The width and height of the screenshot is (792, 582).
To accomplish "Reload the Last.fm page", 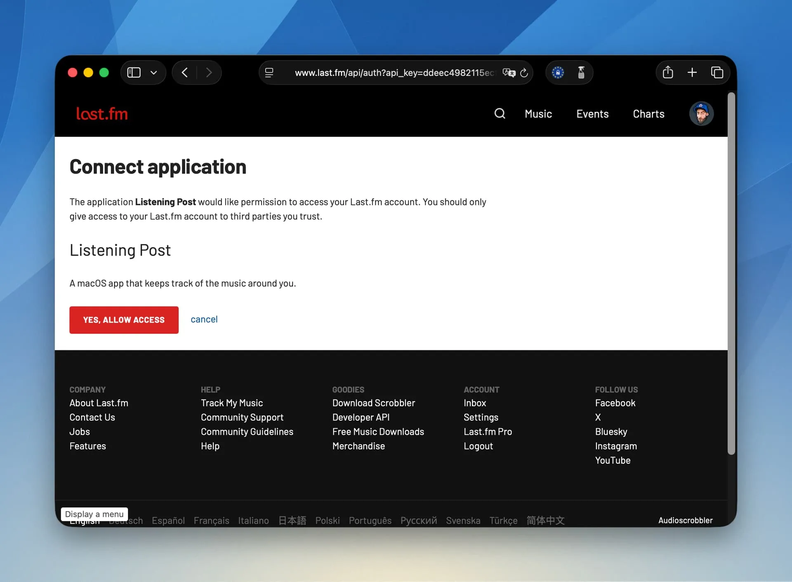I will coord(524,73).
